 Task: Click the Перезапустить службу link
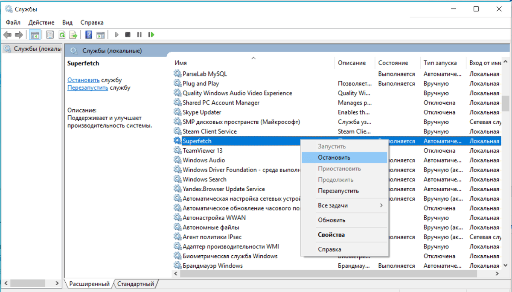(88, 88)
